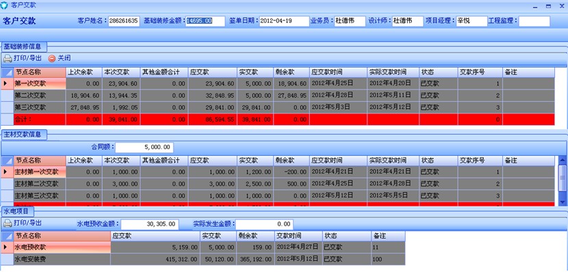The width and height of the screenshot is (568, 272).
Task: Open the 水电项目 tab
Action: [x=18, y=211]
